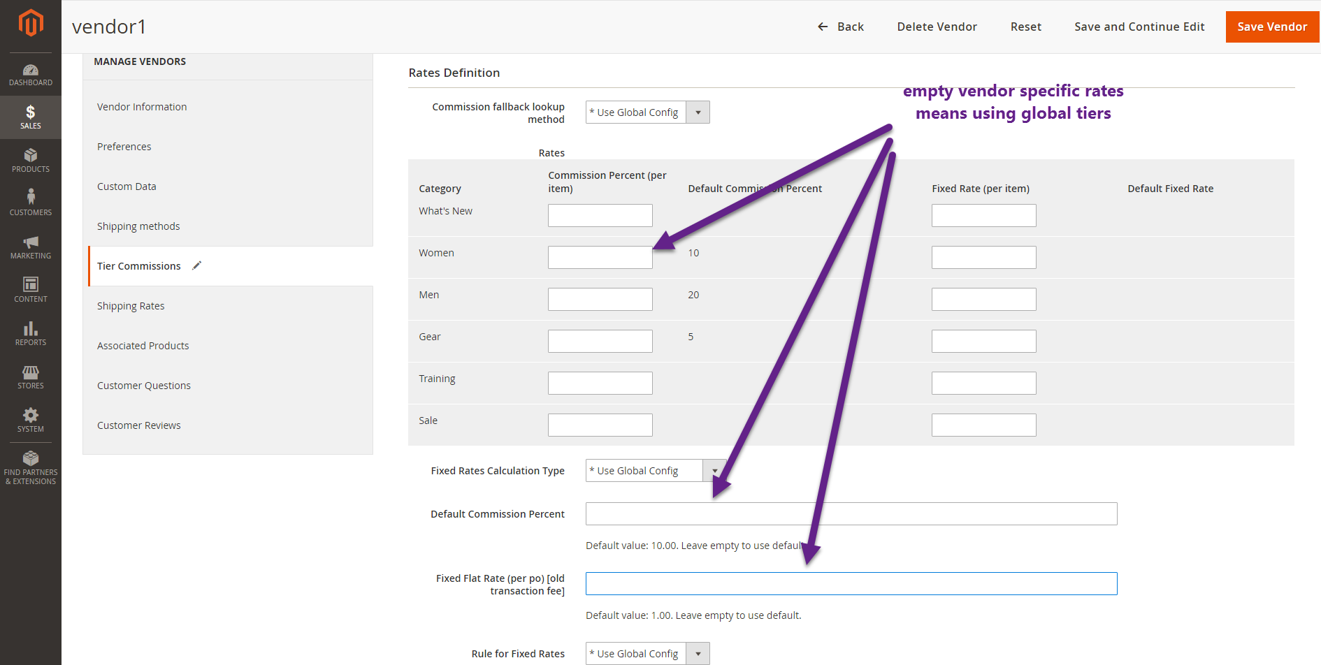Image resolution: width=1321 pixels, height=665 pixels.
Task: Focus Gear commission percent field
Action: point(600,341)
